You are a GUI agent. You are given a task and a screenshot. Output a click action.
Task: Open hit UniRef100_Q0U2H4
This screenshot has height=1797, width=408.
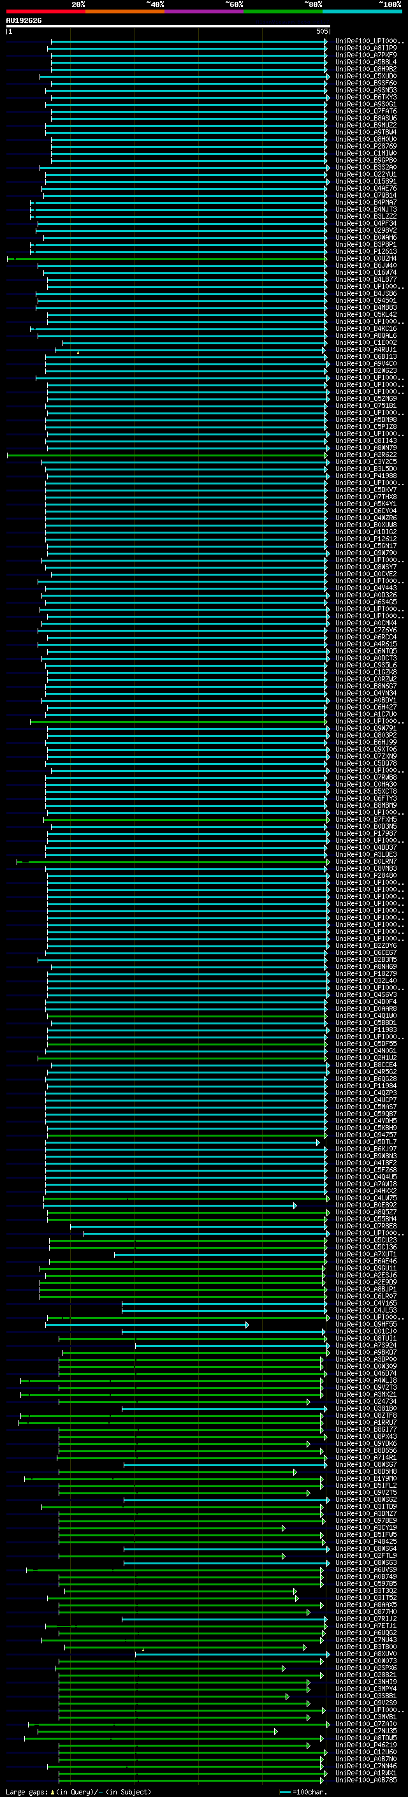(365, 259)
